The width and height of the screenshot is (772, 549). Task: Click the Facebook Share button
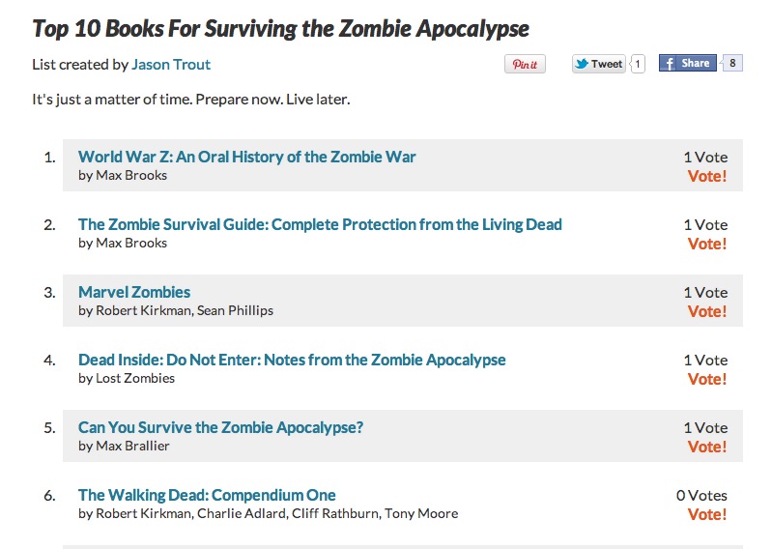688,63
